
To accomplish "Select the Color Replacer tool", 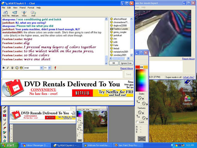I will click(x=5, y=115).
